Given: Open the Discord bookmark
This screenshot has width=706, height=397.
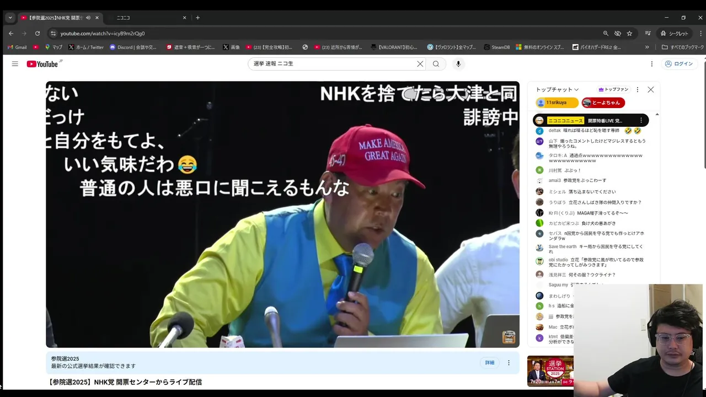Looking at the screenshot, I should coord(133,47).
